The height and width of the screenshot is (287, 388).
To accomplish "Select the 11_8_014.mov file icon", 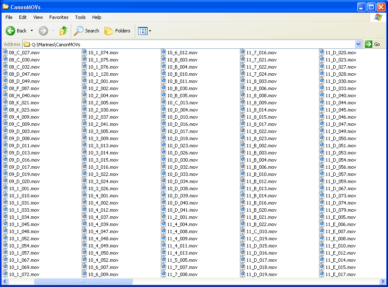I will 242,109.
